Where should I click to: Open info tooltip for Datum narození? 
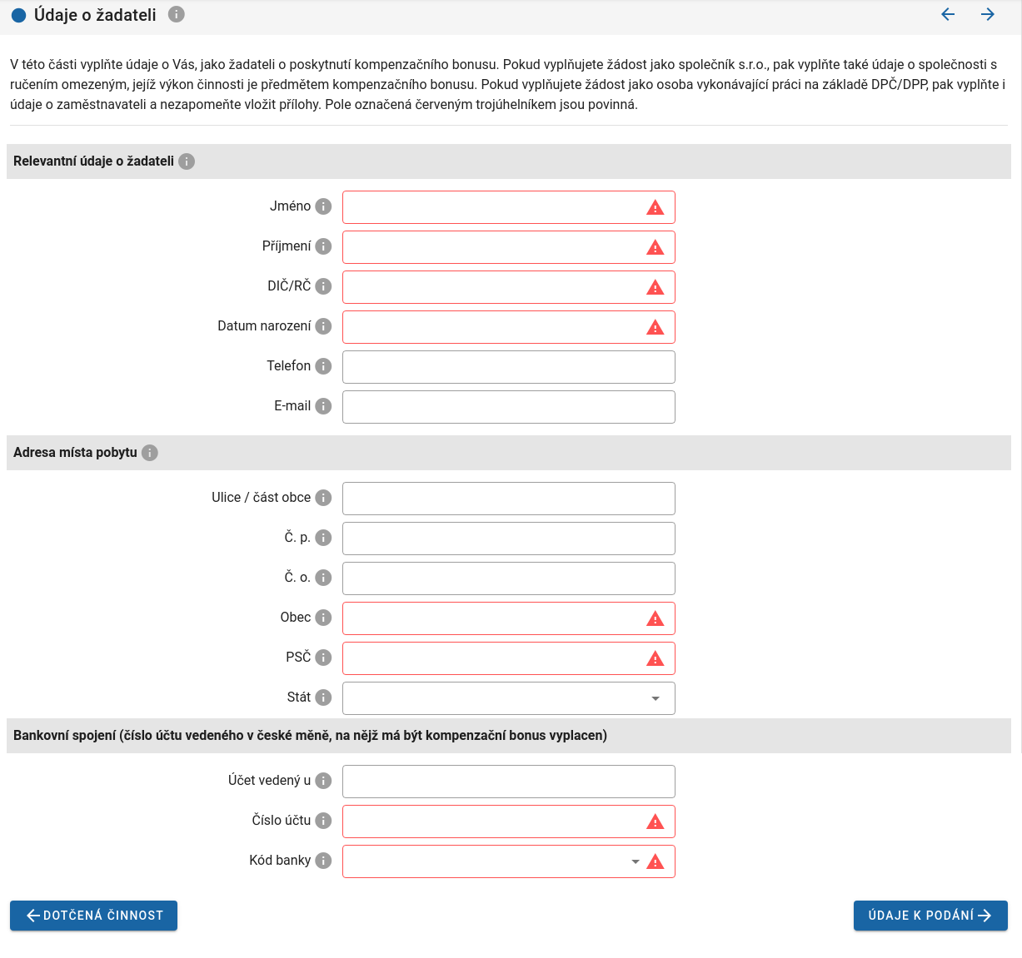[x=323, y=326]
